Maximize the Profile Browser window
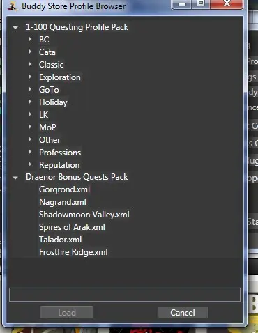 [x=201, y=4]
